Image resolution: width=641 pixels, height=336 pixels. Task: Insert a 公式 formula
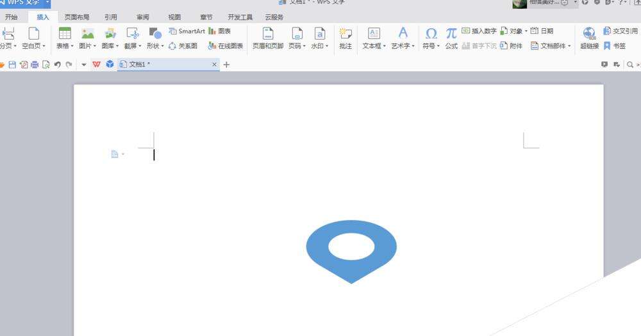pos(451,38)
